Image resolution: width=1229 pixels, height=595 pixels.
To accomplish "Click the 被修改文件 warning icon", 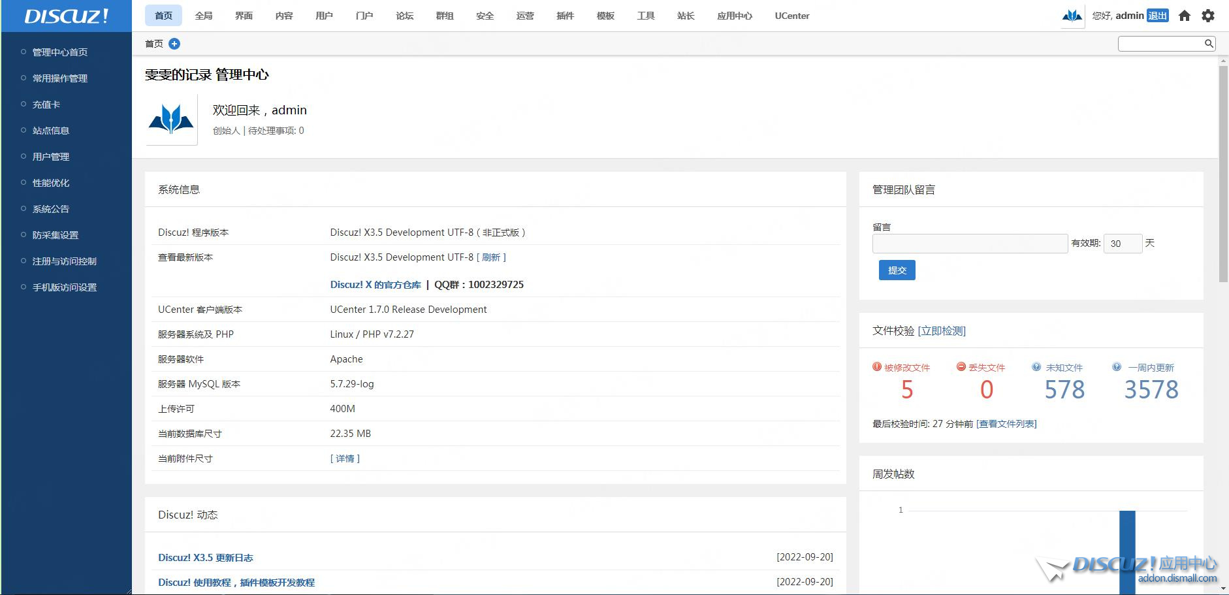I will tap(877, 367).
